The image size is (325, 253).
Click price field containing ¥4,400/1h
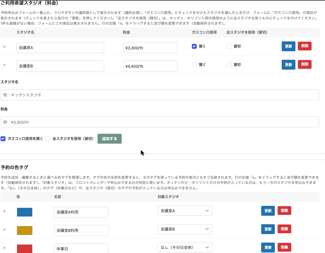(x=150, y=66)
